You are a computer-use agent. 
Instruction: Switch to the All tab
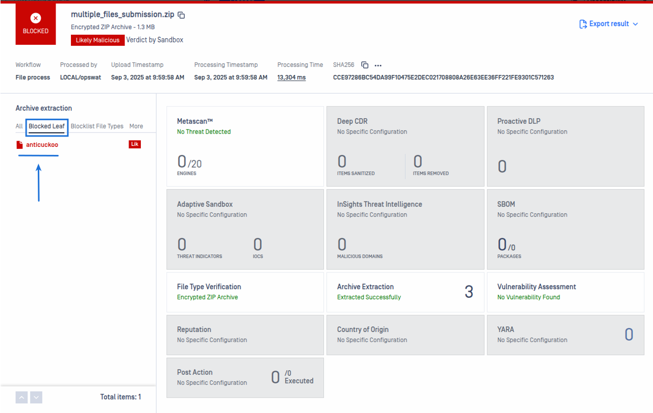click(19, 126)
